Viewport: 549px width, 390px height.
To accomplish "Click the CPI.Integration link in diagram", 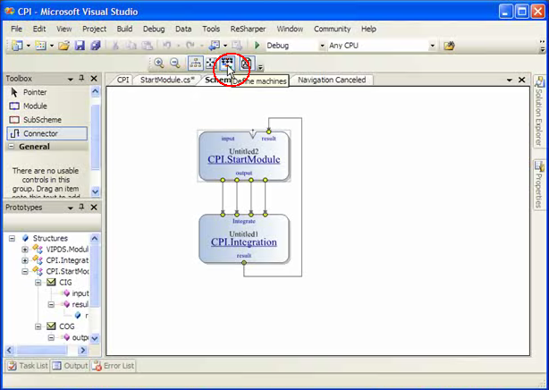I will coord(244,242).
